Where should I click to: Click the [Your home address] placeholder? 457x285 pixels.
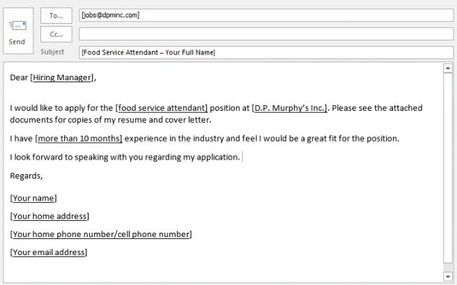[49, 216]
